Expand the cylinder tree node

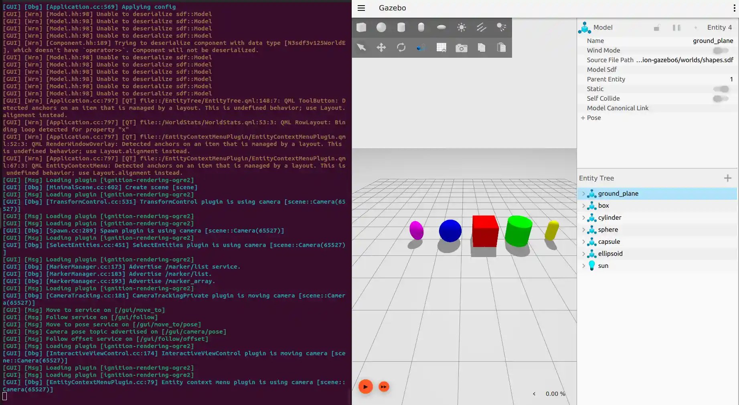point(583,218)
